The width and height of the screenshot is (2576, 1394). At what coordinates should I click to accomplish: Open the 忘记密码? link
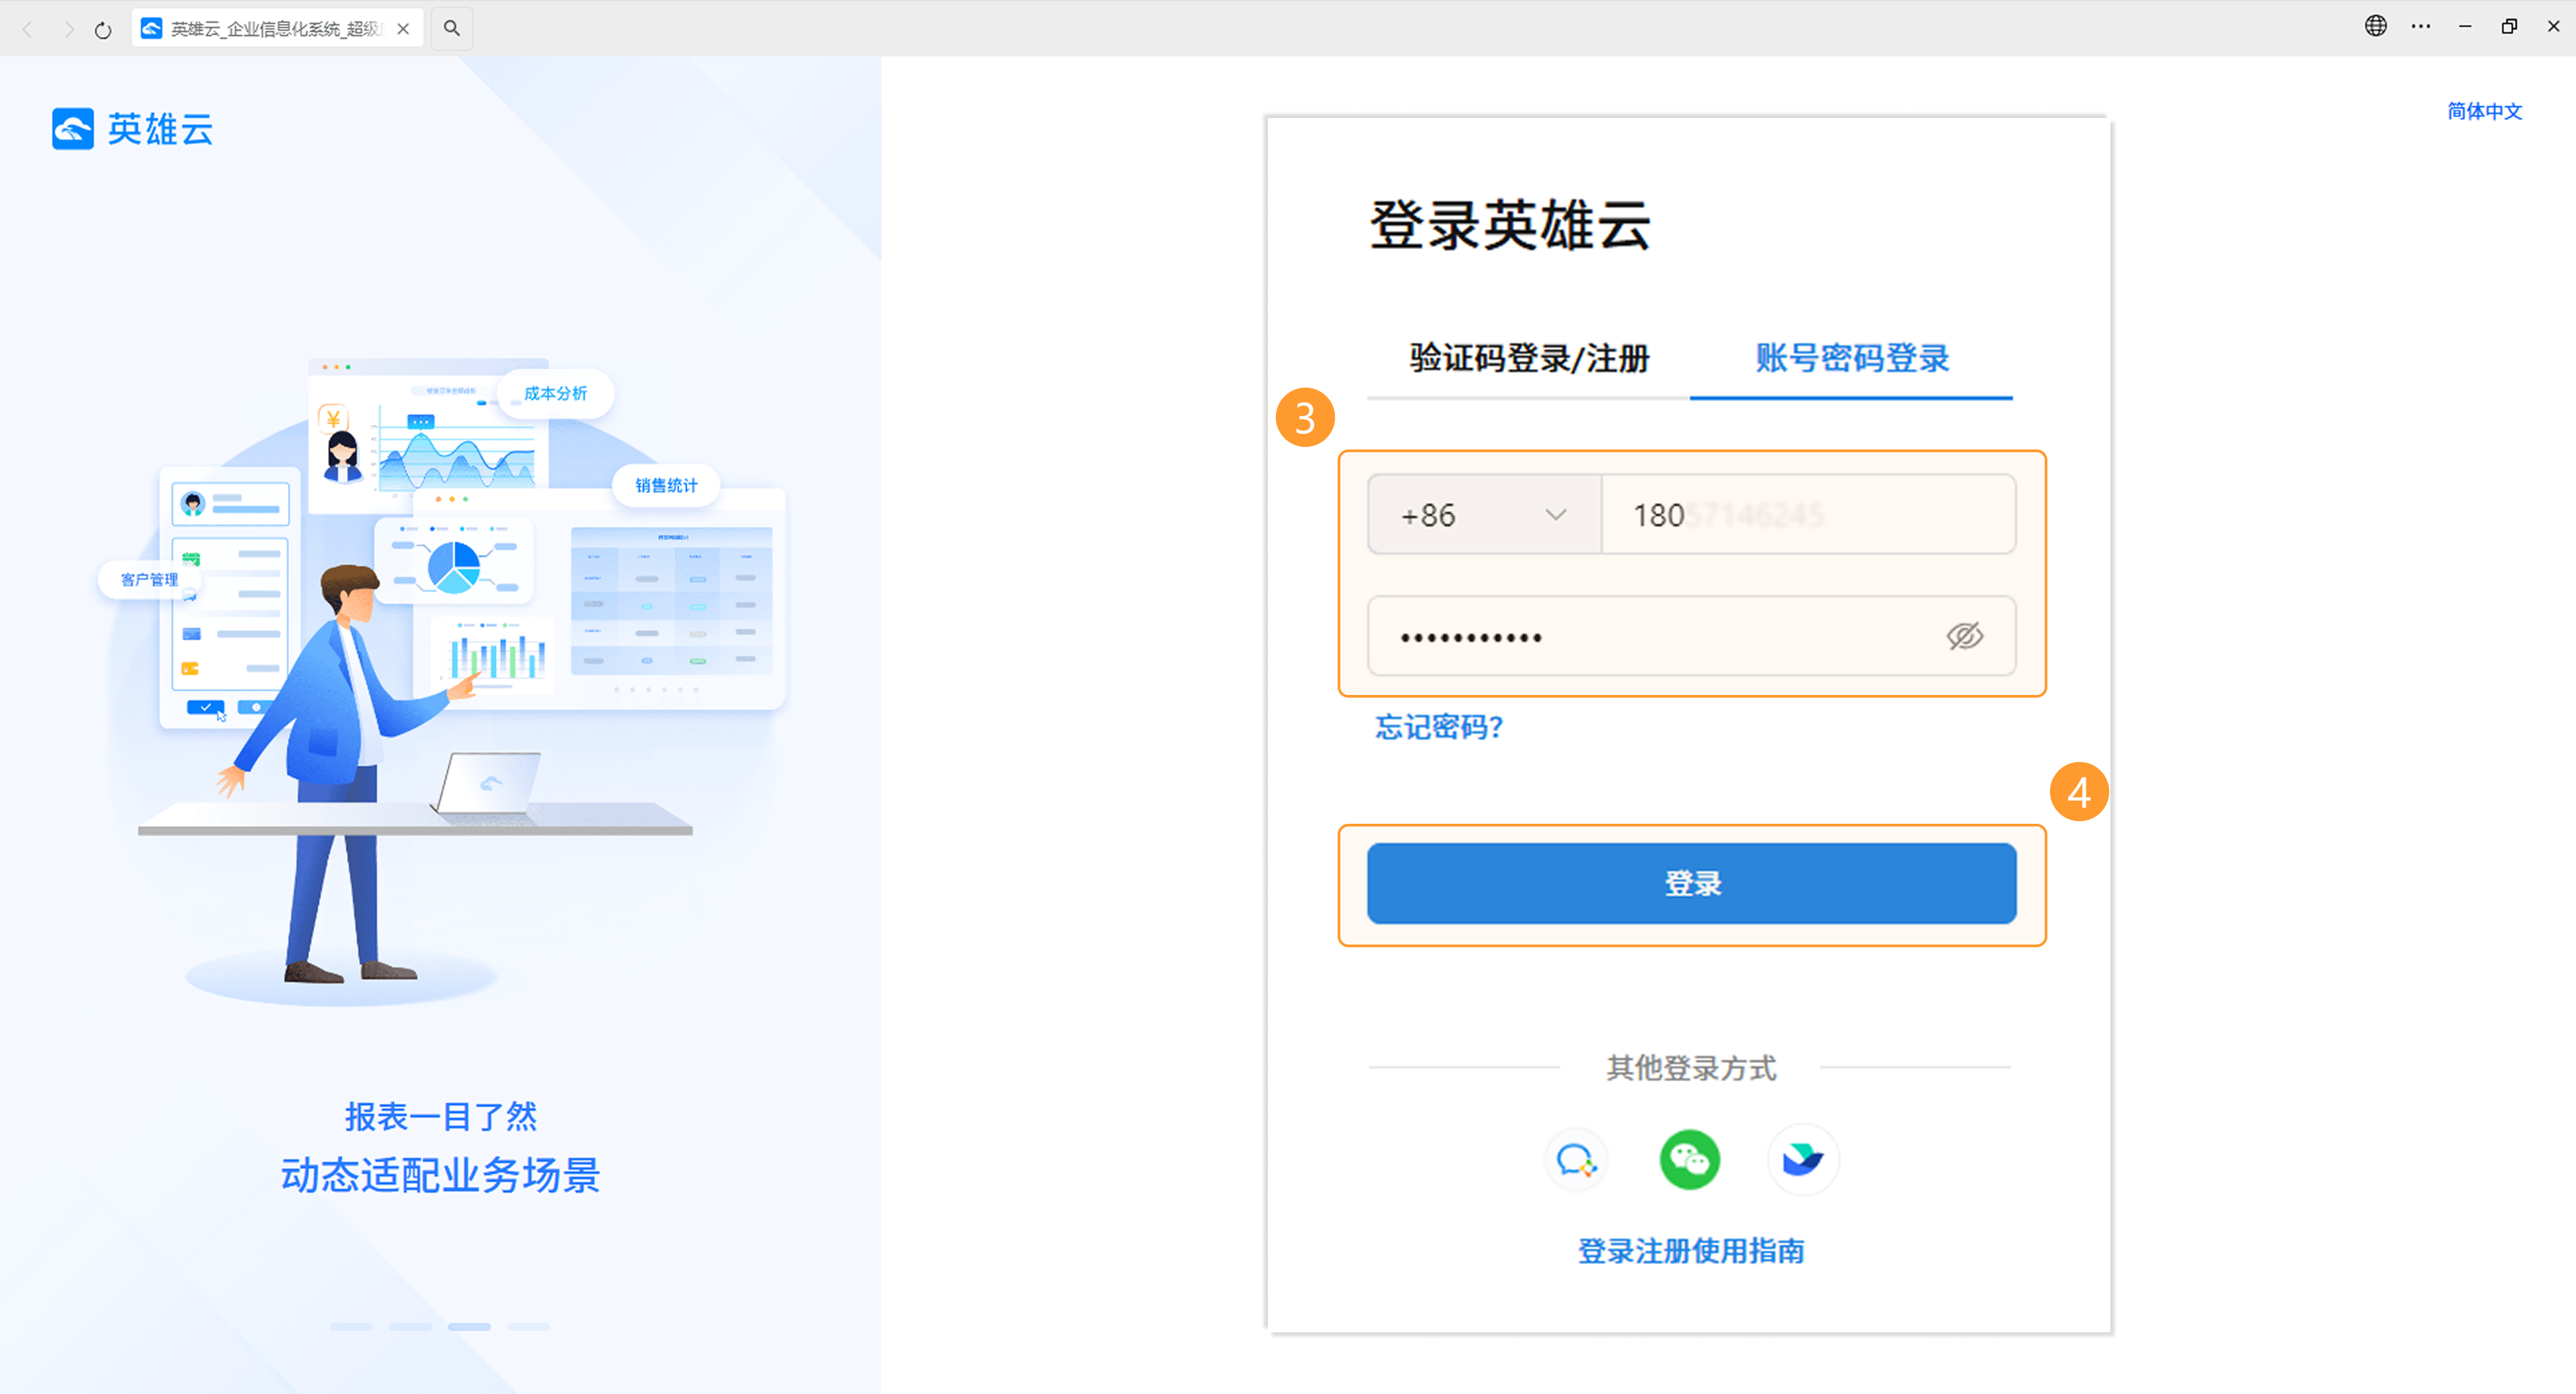(x=1439, y=727)
